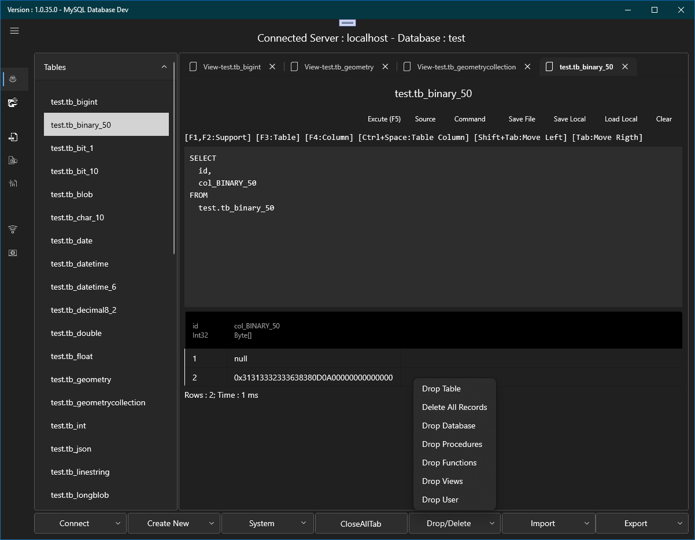Select test.tb_bit_10 table
The height and width of the screenshot is (540, 695).
click(x=106, y=171)
